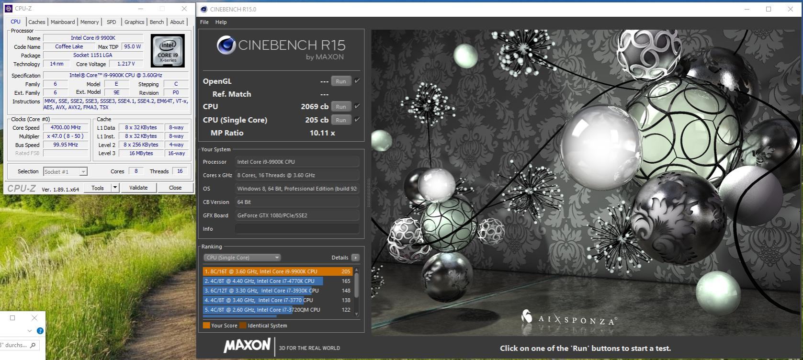Close the bottom-left window
This screenshot has height=360, width=803.
[x=34, y=318]
